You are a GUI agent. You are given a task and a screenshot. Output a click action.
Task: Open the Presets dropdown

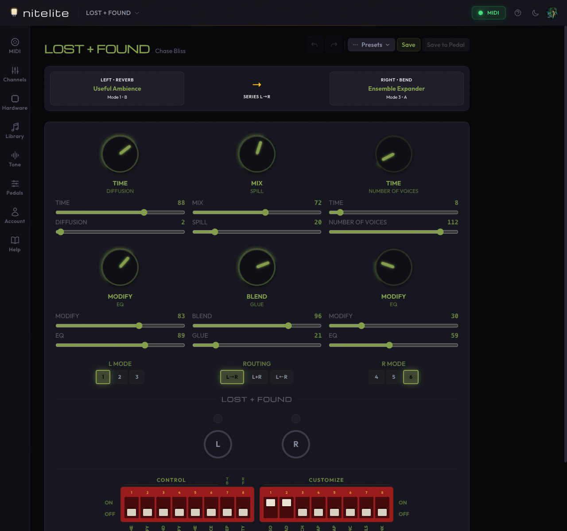pos(371,45)
